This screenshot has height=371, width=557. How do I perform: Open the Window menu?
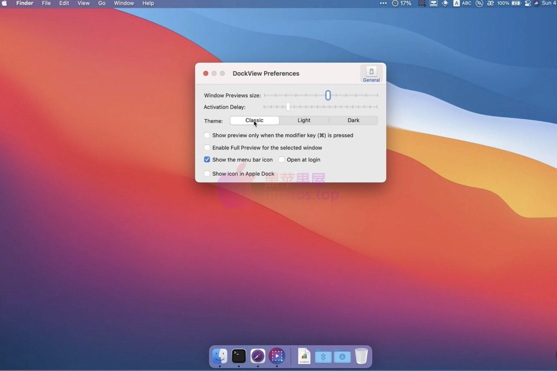pyautogui.click(x=124, y=3)
